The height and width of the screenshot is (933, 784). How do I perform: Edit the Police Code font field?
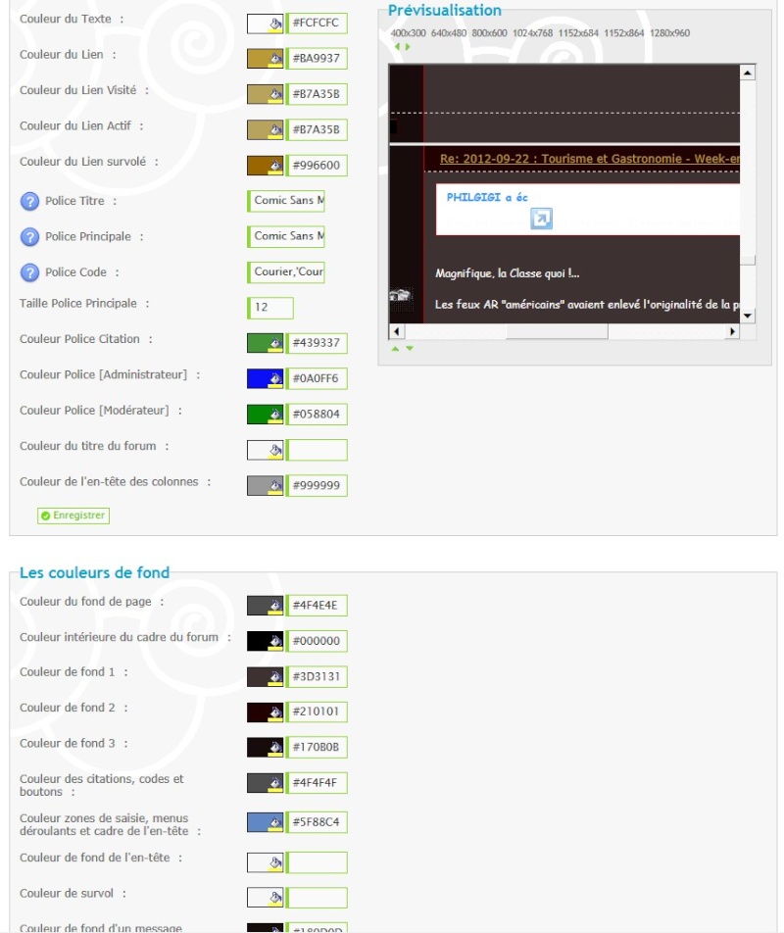286,271
